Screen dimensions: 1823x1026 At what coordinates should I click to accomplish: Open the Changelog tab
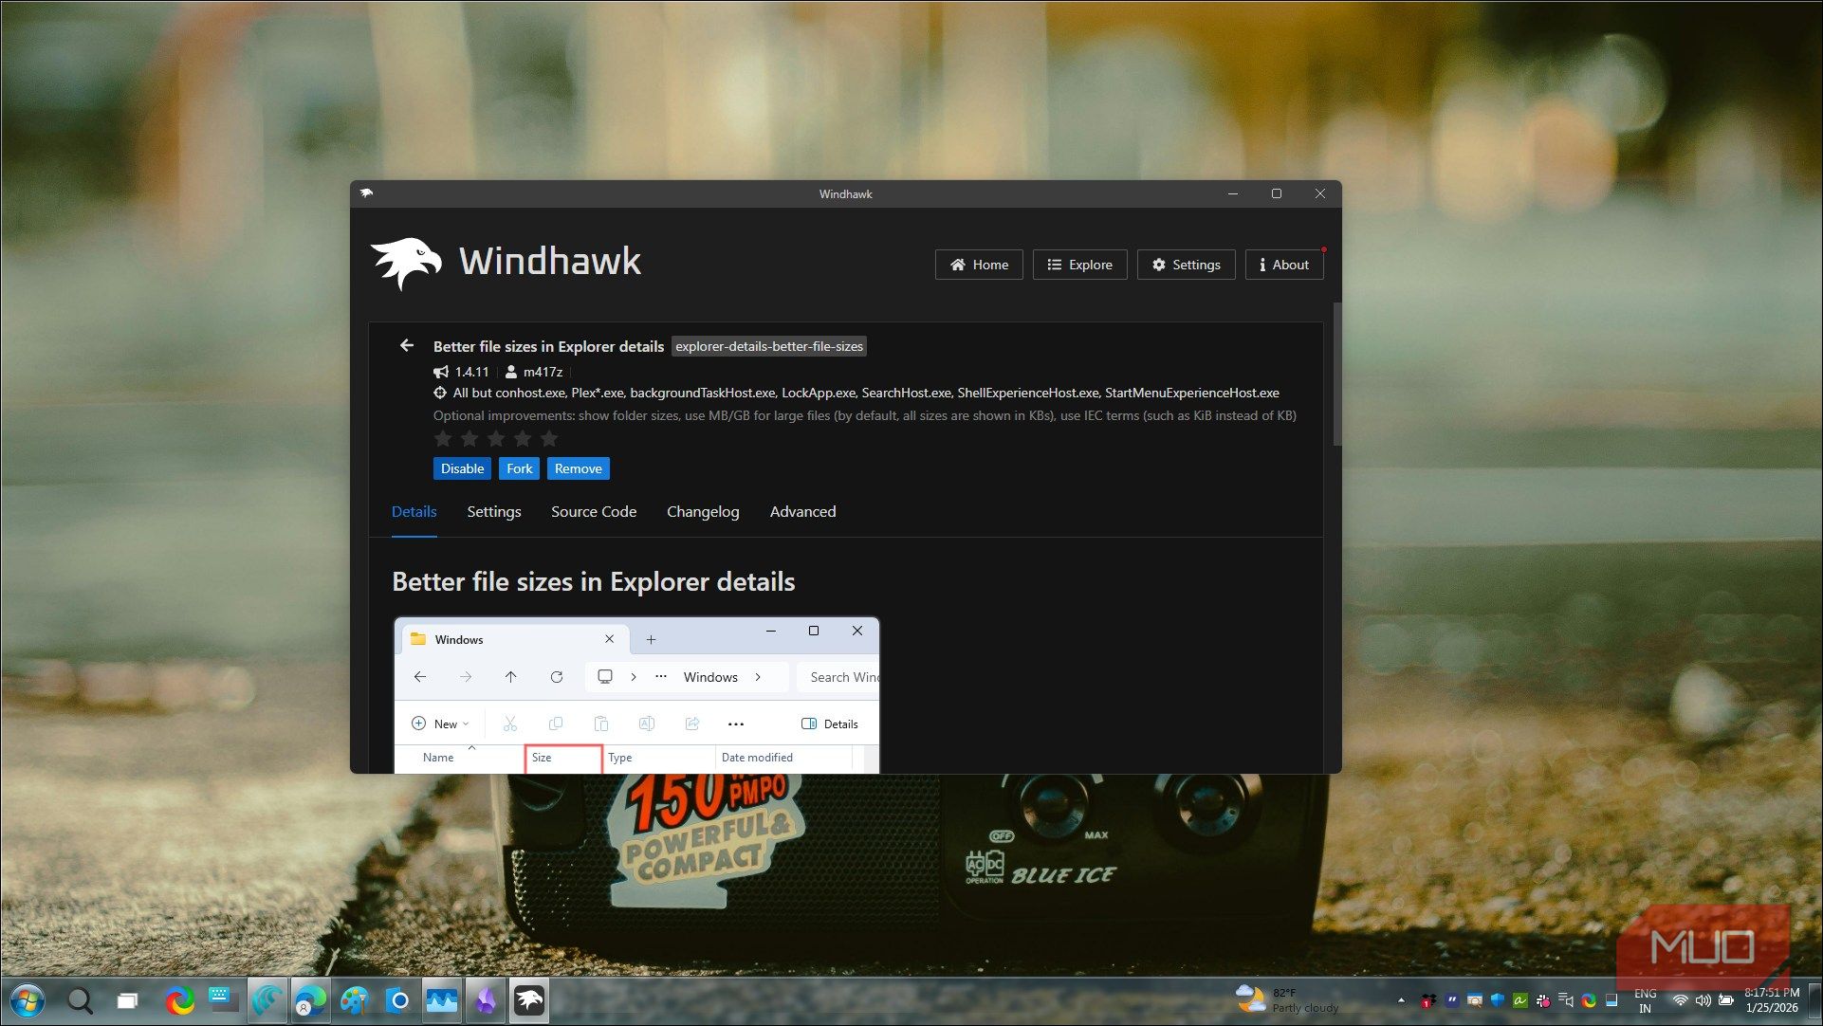tap(703, 512)
